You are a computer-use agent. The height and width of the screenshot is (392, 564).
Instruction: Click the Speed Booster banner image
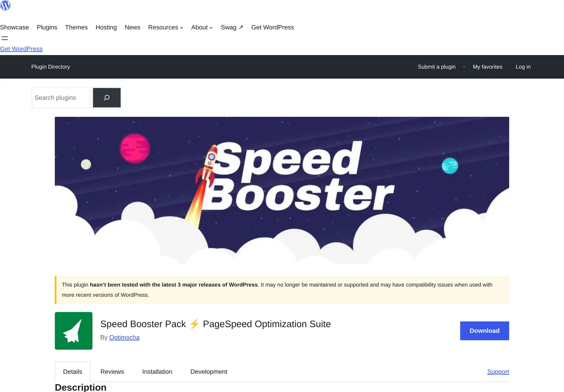coord(282,190)
